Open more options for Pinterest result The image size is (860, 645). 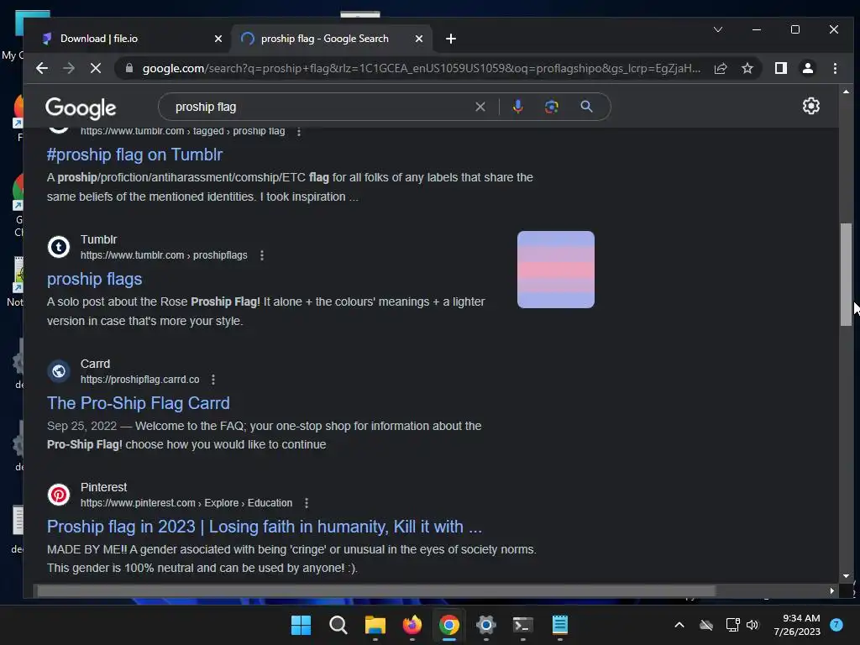(x=307, y=503)
